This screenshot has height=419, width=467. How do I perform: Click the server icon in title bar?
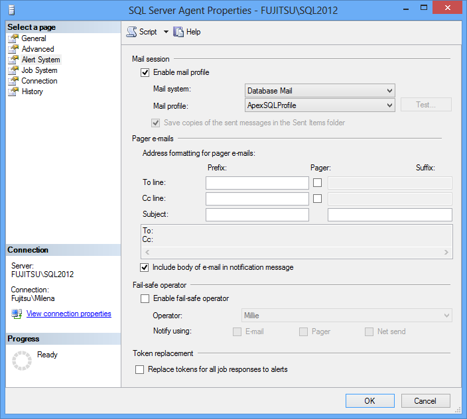pyautogui.click(x=12, y=10)
